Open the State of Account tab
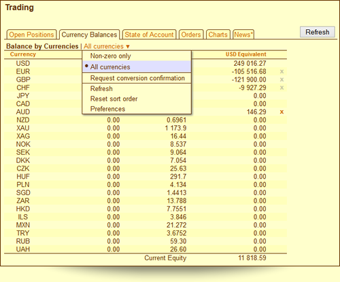Image resolution: width=340 pixels, height=282 pixels. click(149, 35)
